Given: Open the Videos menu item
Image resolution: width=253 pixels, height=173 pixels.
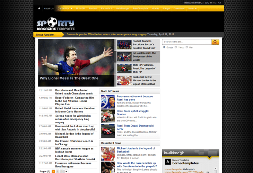Looking at the screenshot, I should coord(155,9).
